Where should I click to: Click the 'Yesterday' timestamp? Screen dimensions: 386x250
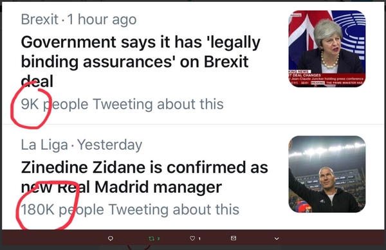pos(110,145)
